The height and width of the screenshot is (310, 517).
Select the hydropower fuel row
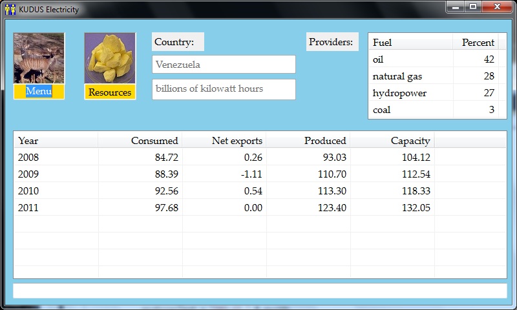pos(438,92)
